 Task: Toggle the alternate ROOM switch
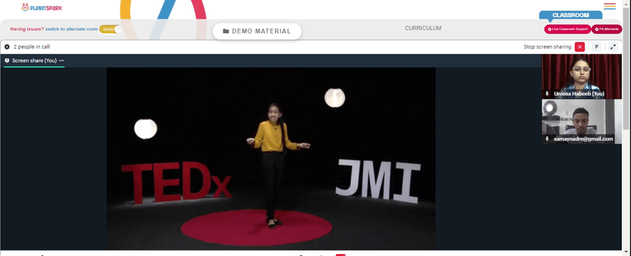(x=110, y=30)
